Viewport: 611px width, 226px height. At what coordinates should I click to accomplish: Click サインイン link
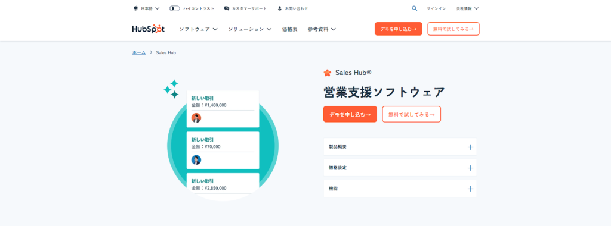(x=436, y=8)
